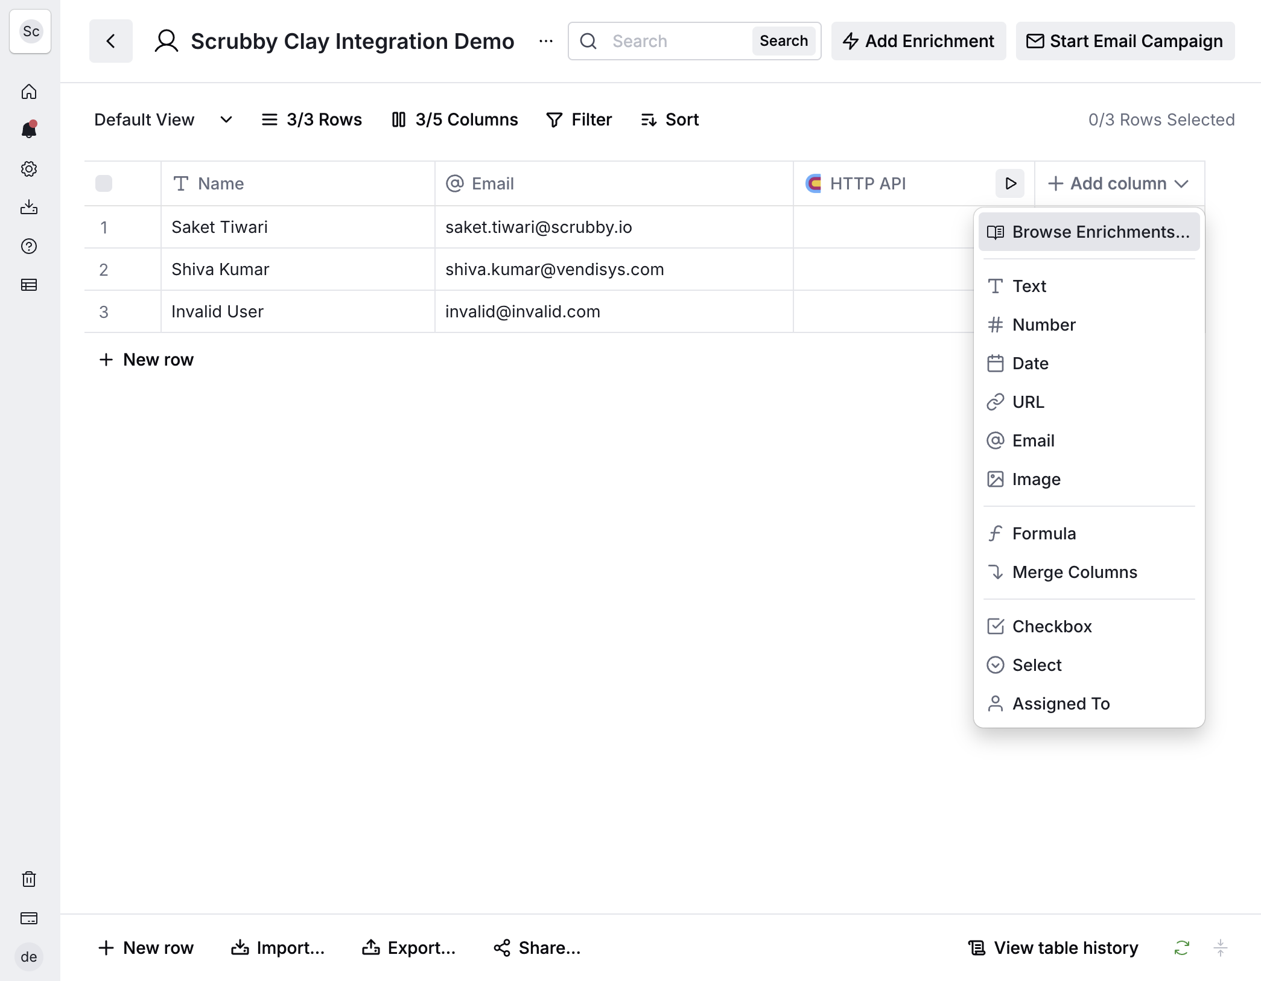The image size is (1261, 981).
Task: Open notifications bell in sidebar
Action: pos(29,130)
